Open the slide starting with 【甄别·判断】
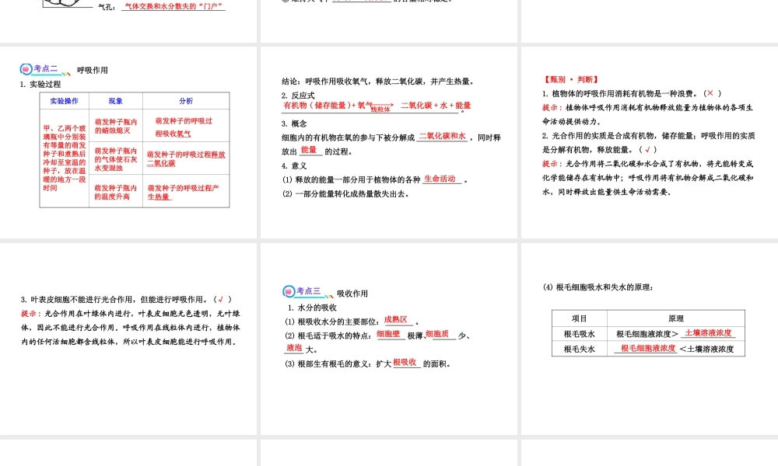This screenshot has width=778, height=466. click(650, 142)
